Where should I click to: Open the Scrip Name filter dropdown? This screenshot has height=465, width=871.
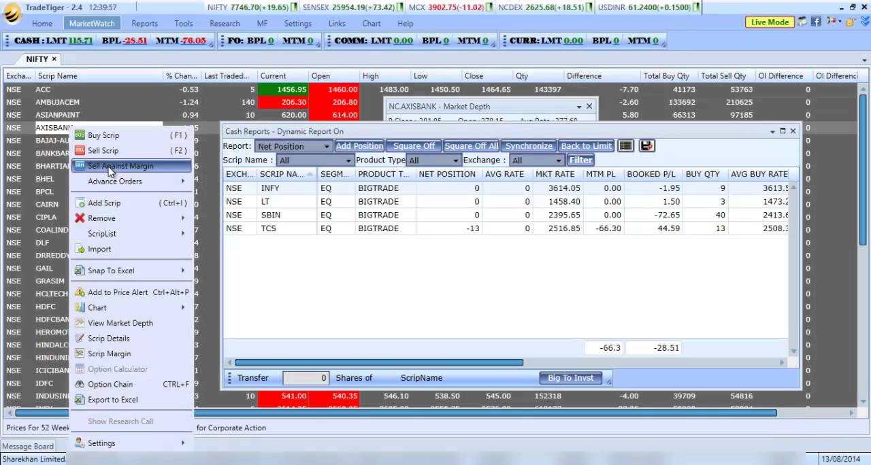[x=315, y=160]
